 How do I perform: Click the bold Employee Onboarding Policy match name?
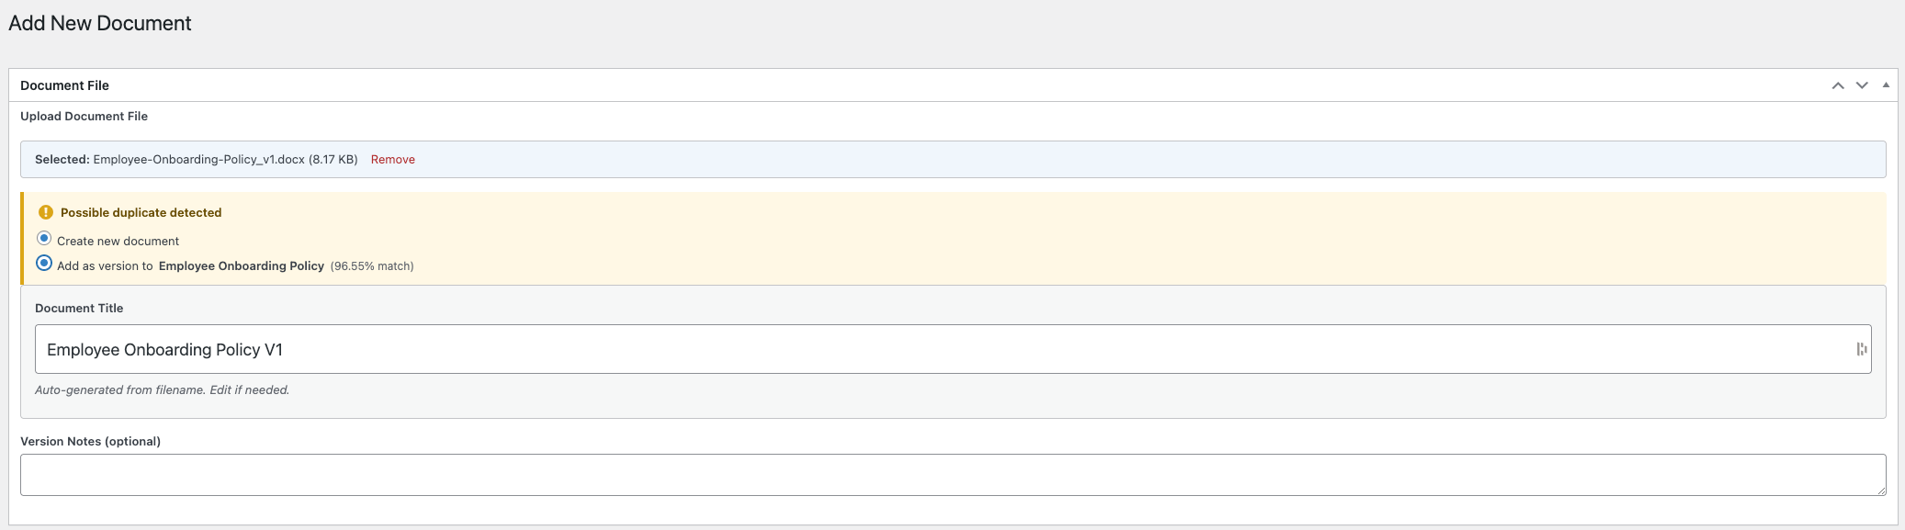(241, 266)
